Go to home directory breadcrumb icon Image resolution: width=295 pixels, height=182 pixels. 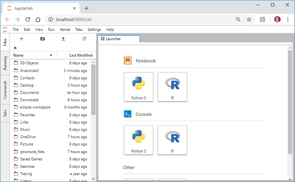(x=15, y=48)
